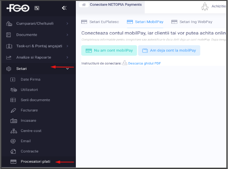Open the dashboard icon beside the FGO logo
The width and height of the screenshot is (228, 169).
click(x=37, y=8)
